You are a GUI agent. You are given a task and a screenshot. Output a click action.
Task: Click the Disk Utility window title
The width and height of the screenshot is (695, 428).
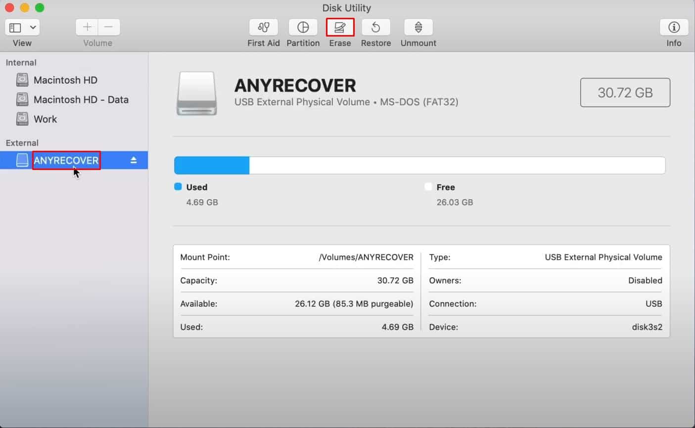click(x=346, y=8)
